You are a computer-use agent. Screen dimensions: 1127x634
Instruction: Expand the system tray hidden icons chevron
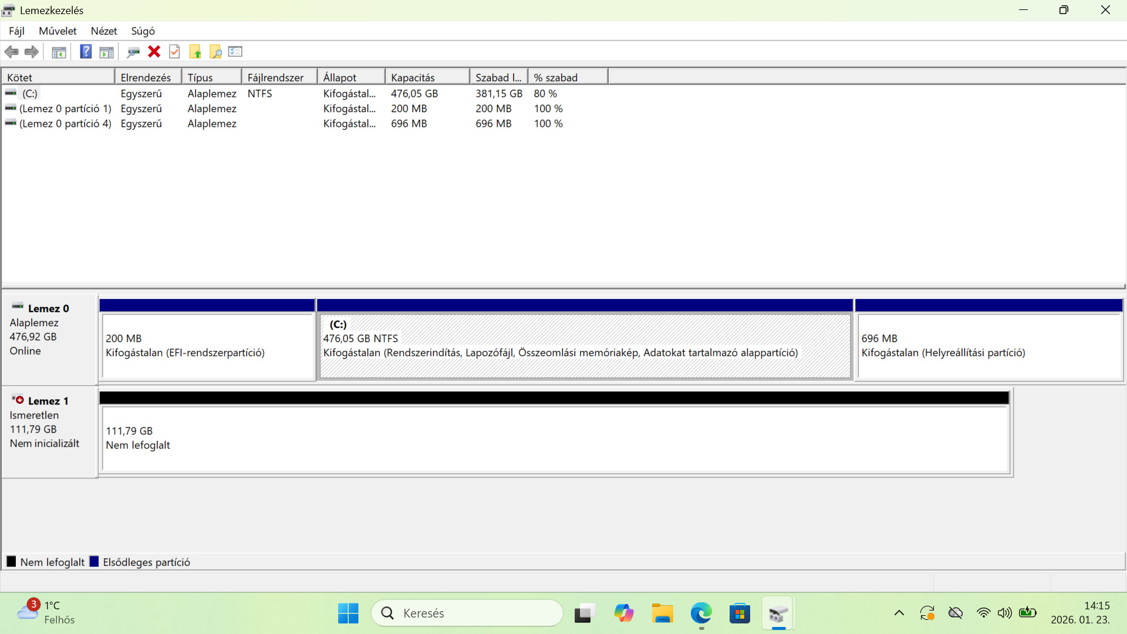point(899,613)
